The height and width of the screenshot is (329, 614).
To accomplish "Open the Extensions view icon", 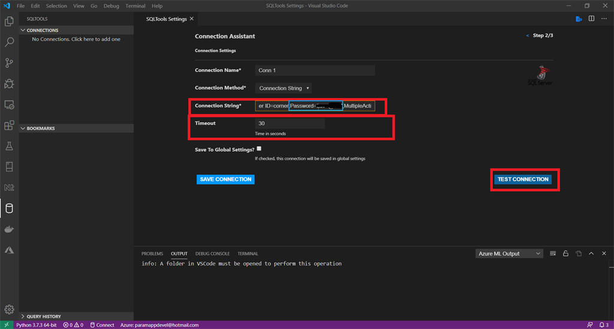I will [x=9, y=125].
